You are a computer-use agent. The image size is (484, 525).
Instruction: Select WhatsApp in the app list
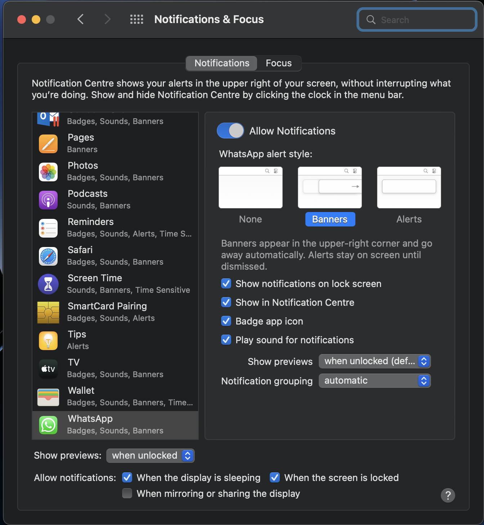[115, 425]
